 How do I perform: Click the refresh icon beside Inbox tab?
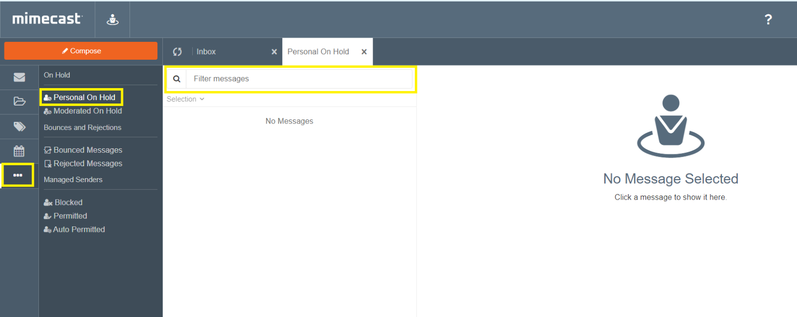177,52
